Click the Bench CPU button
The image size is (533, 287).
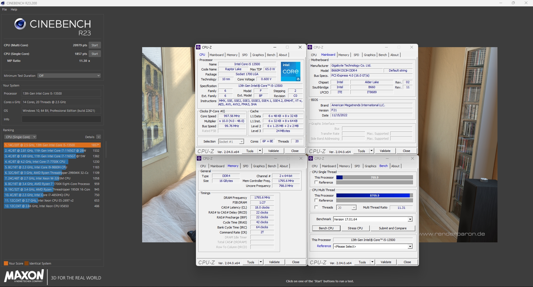click(x=326, y=228)
